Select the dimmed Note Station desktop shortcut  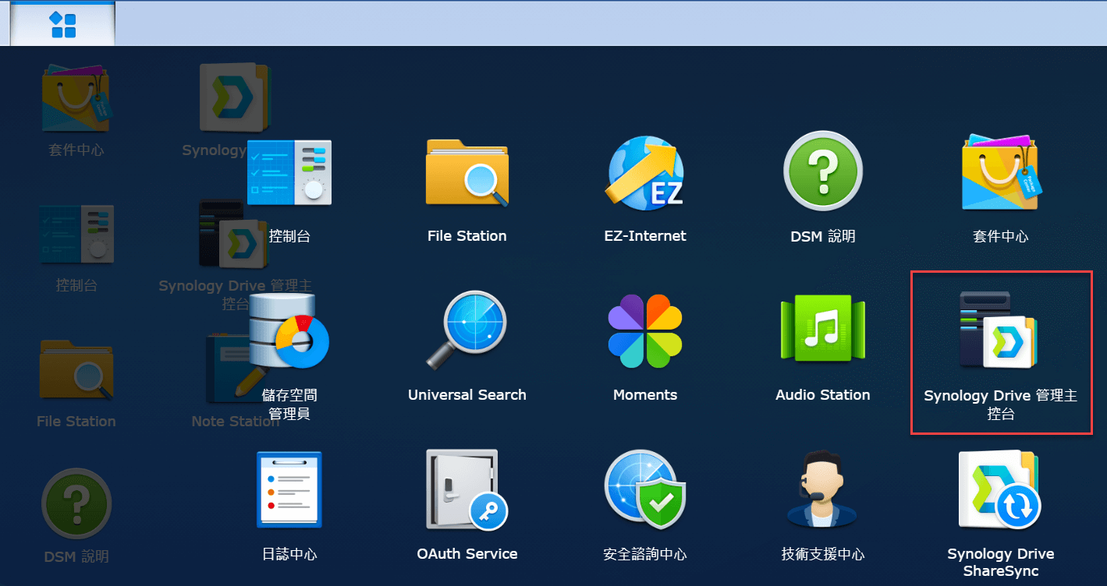click(235, 382)
